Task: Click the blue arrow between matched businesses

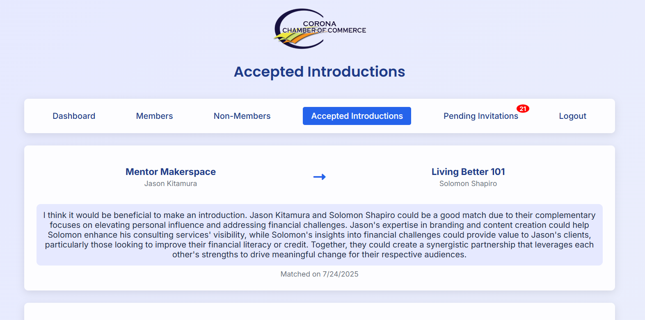Action: [319, 177]
